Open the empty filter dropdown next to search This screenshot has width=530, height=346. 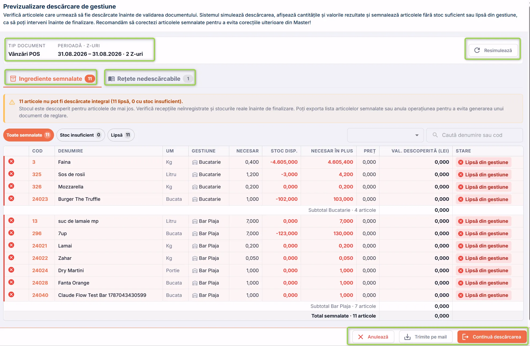pyautogui.click(x=385, y=135)
